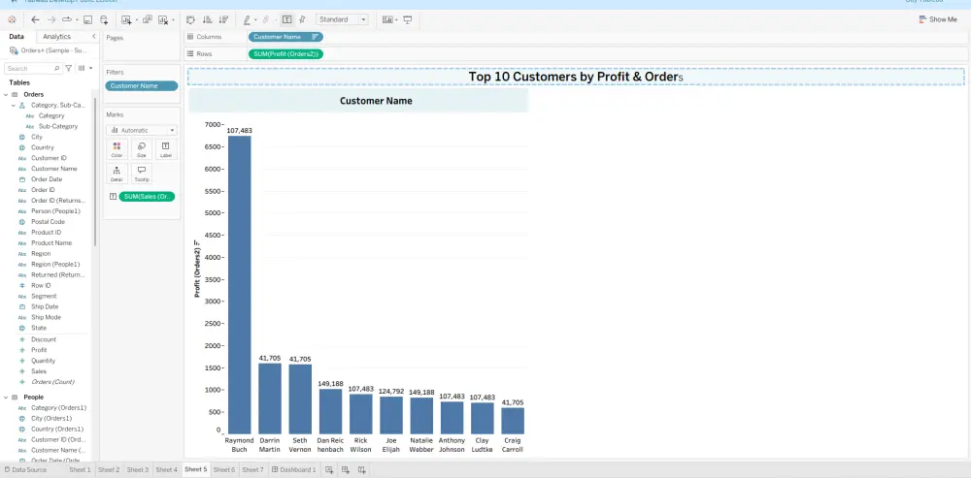
Task: Click sort icon on Customer Name column pill
Action: 316,37
